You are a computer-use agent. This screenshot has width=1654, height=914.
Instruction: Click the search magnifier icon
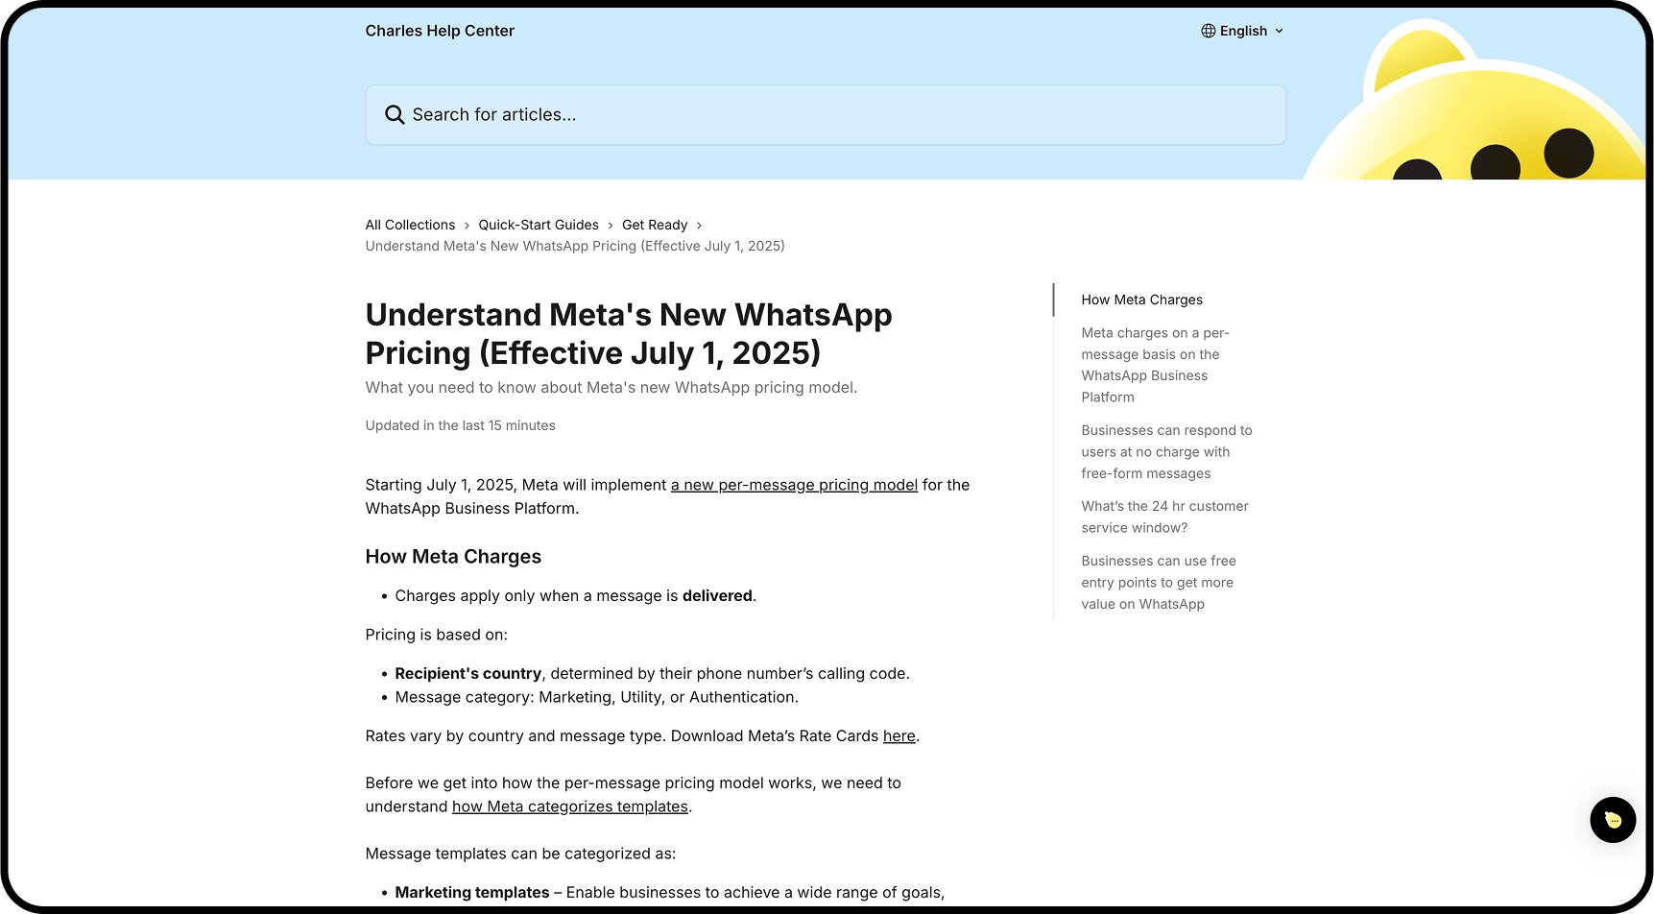pyautogui.click(x=394, y=115)
